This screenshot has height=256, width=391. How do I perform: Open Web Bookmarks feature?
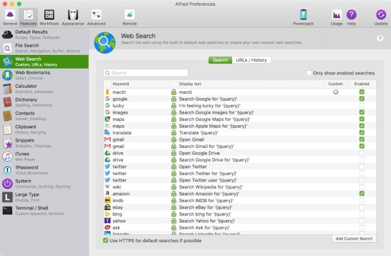point(44,75)
